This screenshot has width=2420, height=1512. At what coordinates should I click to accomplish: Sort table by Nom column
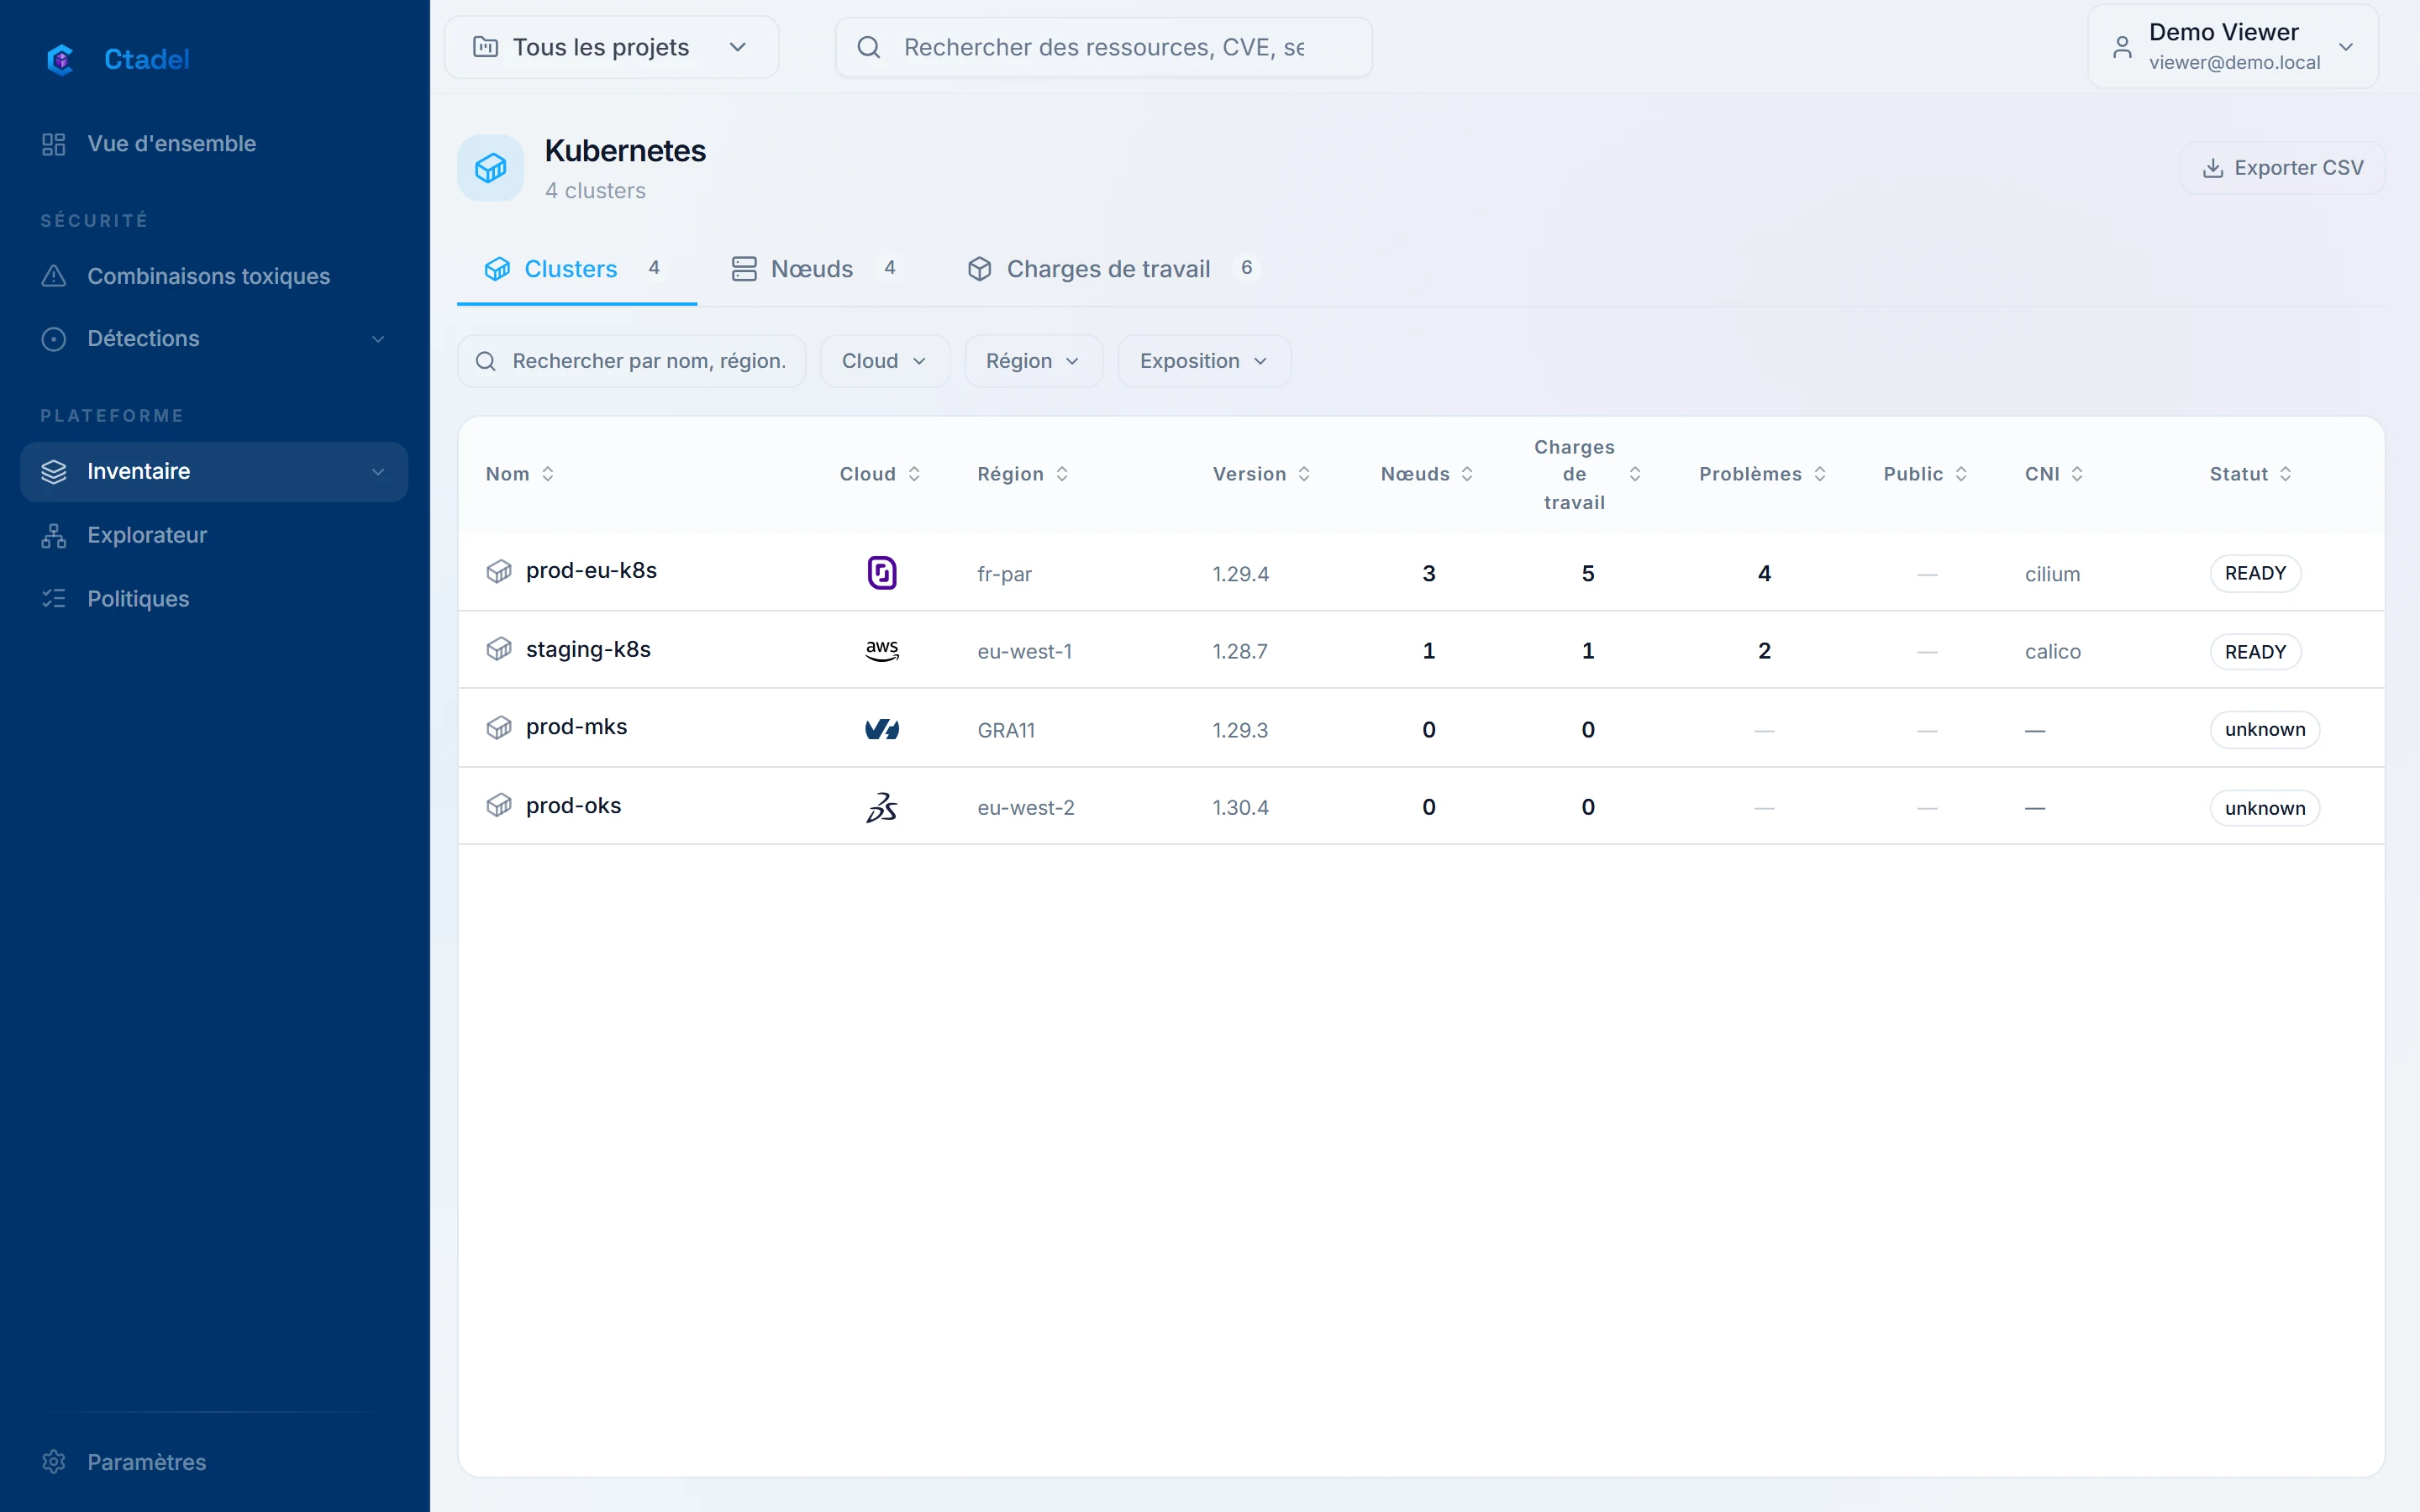pos(520,474)
